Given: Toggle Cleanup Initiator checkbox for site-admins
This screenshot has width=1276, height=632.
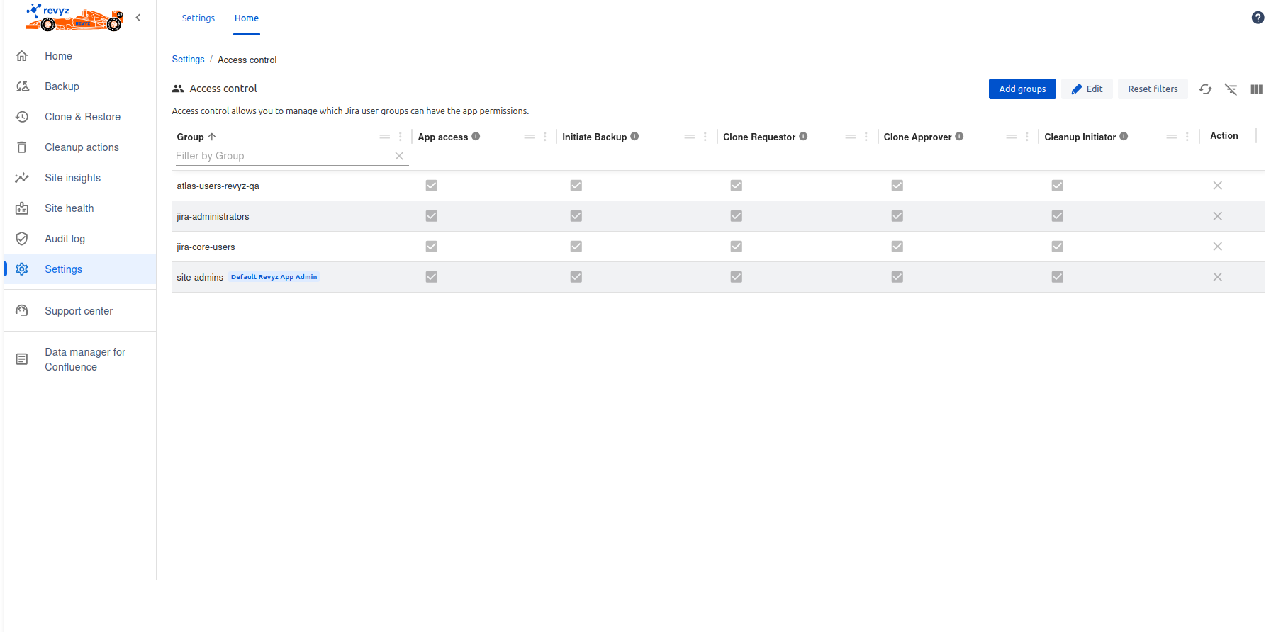Looking at the screenshot, I should point(1057,277).
